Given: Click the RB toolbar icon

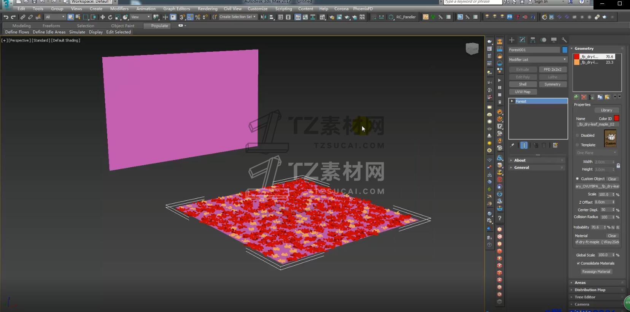Looking at the screenshot, I should point(510,17).
